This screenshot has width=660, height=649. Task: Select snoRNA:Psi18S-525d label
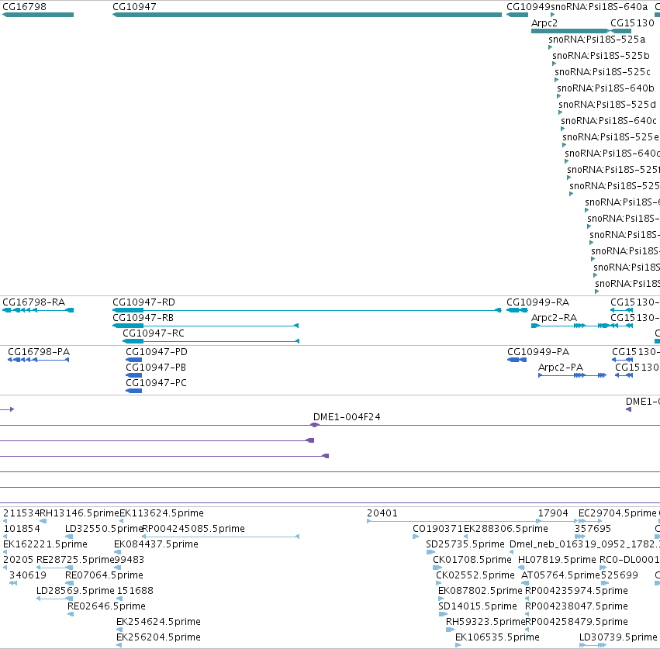(607, 105)
